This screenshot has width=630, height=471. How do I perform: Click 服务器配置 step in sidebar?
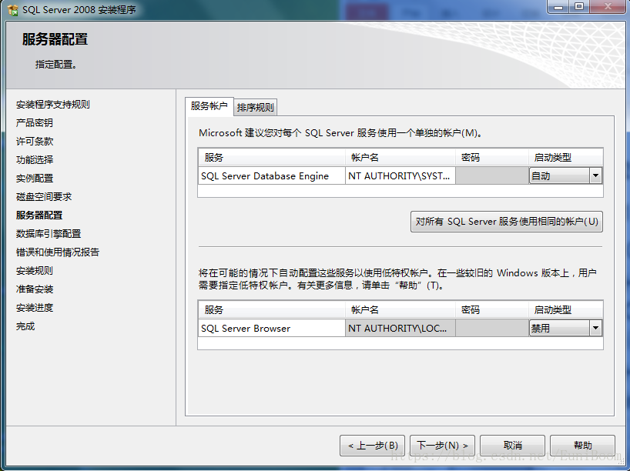(x=39, y=215)
